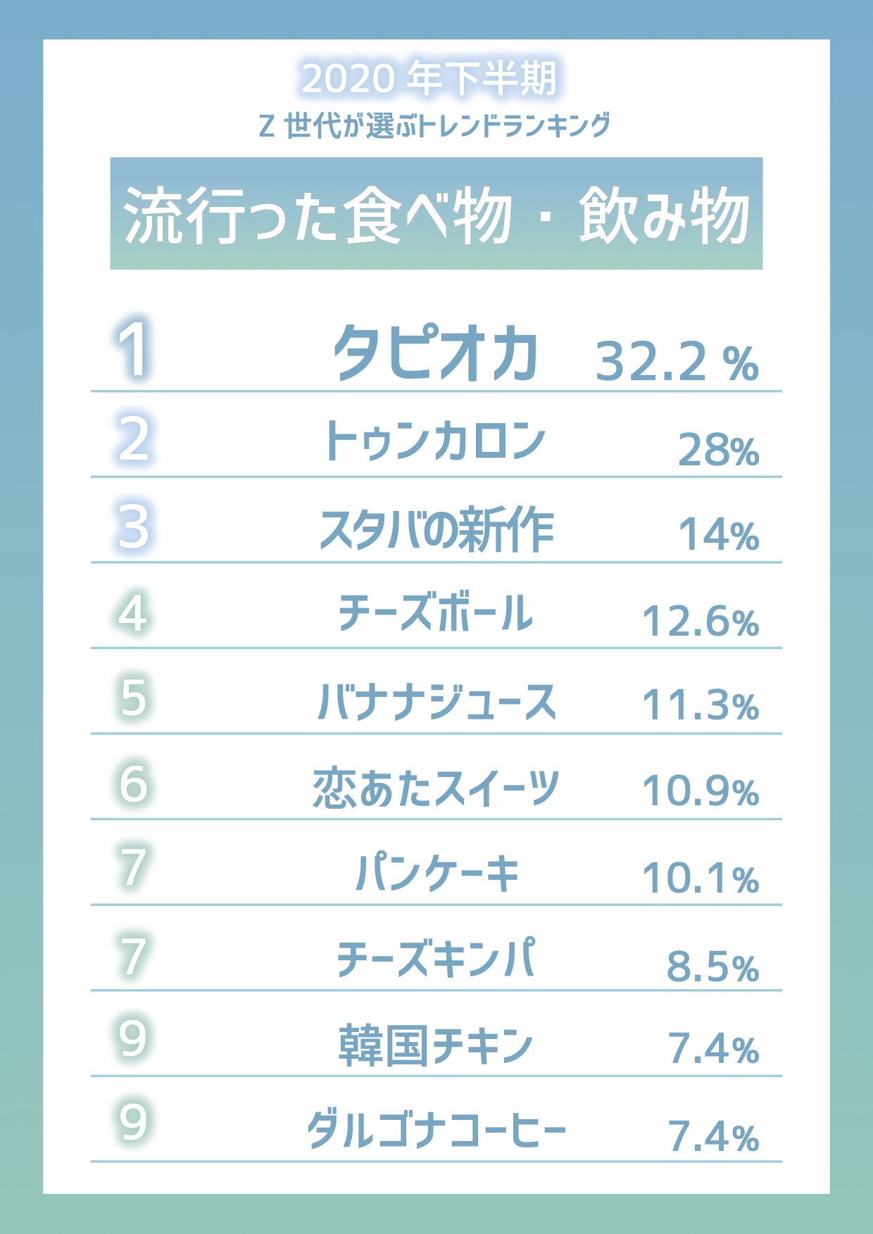Select the item スタバの新作

(436, 529)
